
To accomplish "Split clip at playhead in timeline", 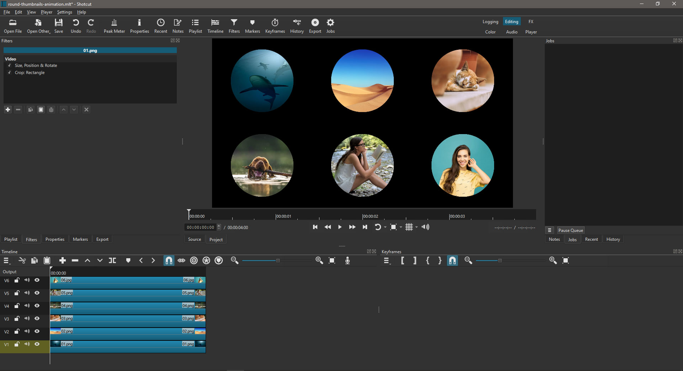I will [x=112, y=261].
